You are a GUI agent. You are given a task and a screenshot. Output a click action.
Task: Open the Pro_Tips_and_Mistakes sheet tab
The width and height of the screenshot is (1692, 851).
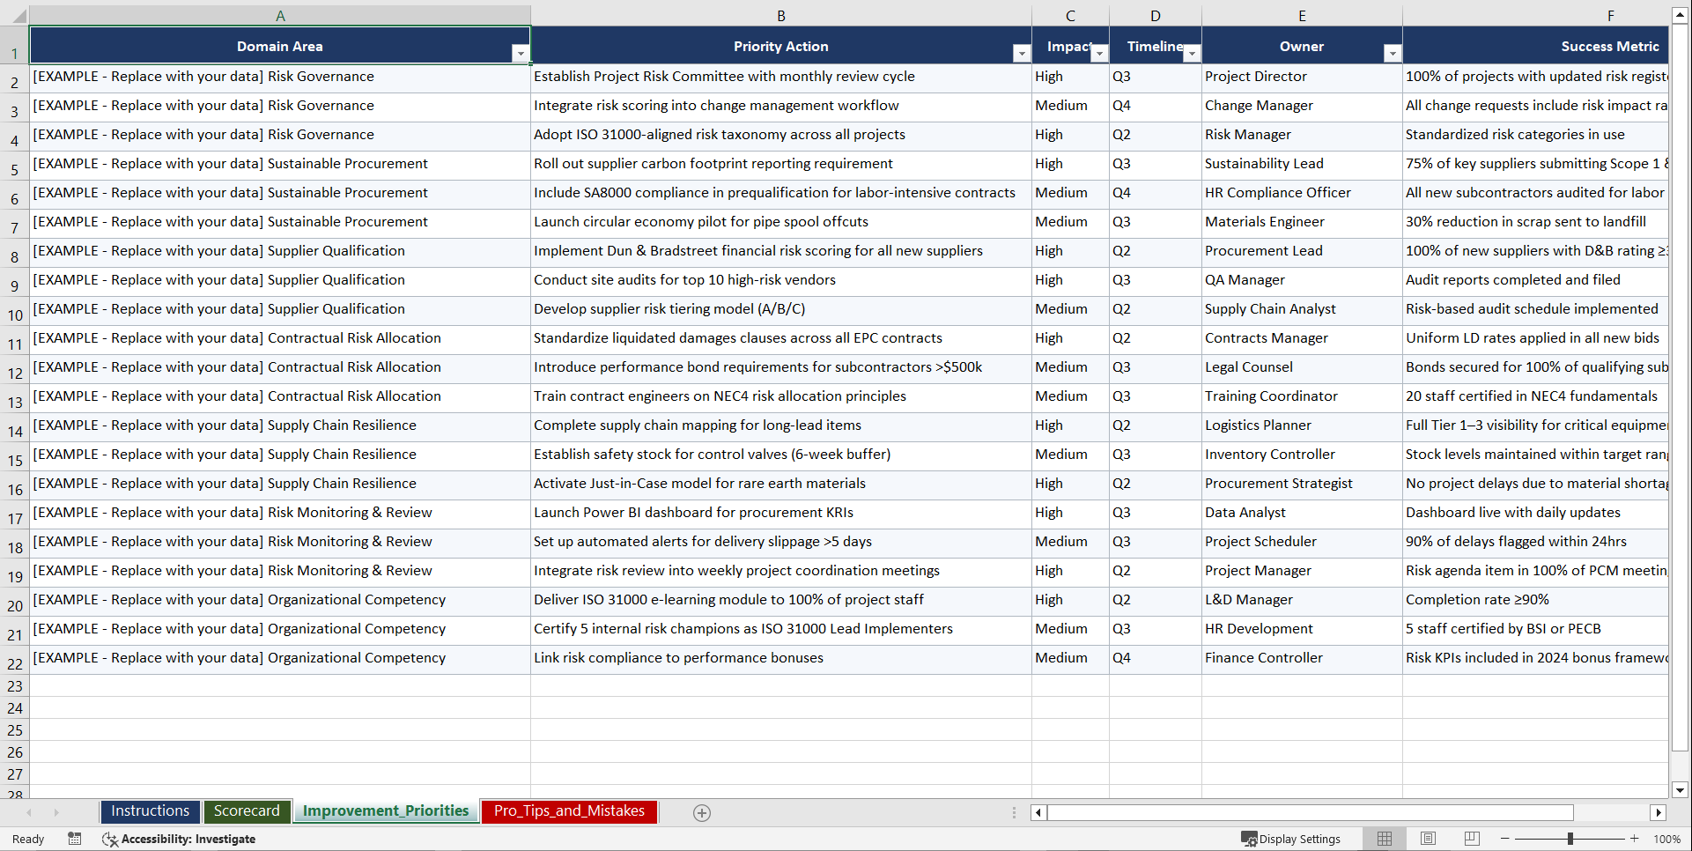point(568,811)
